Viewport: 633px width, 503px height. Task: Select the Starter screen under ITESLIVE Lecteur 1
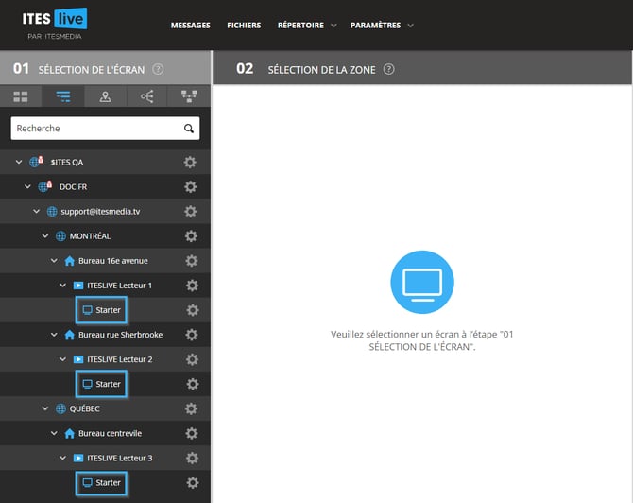pos(101,310)
